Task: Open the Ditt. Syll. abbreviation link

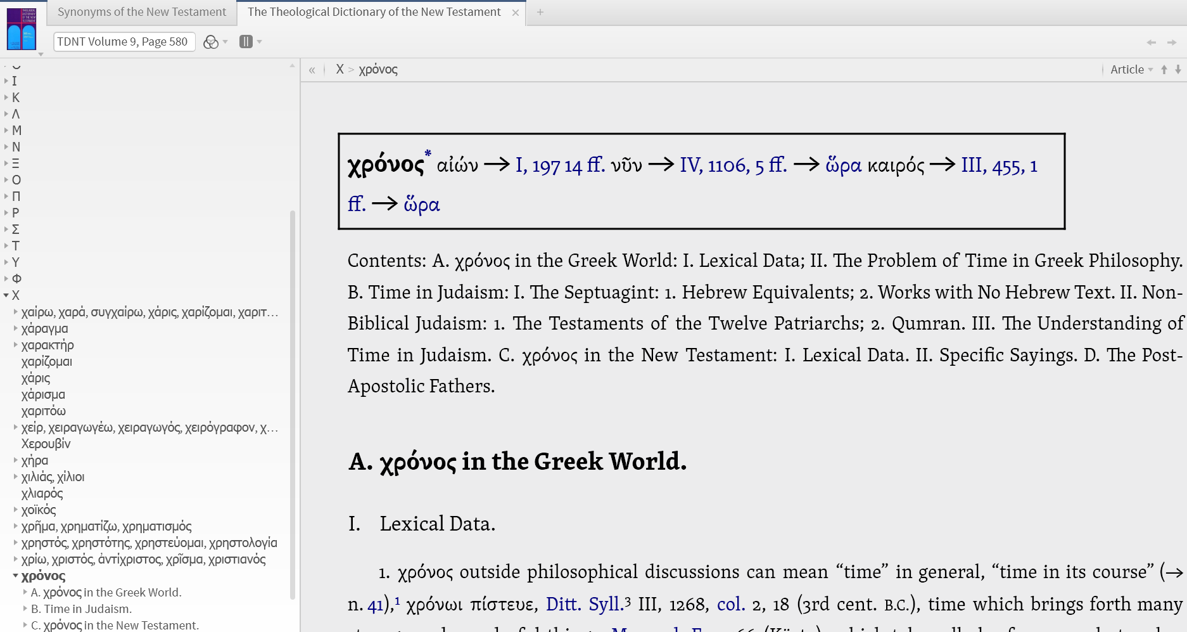Action: click(x=585, y=604)
